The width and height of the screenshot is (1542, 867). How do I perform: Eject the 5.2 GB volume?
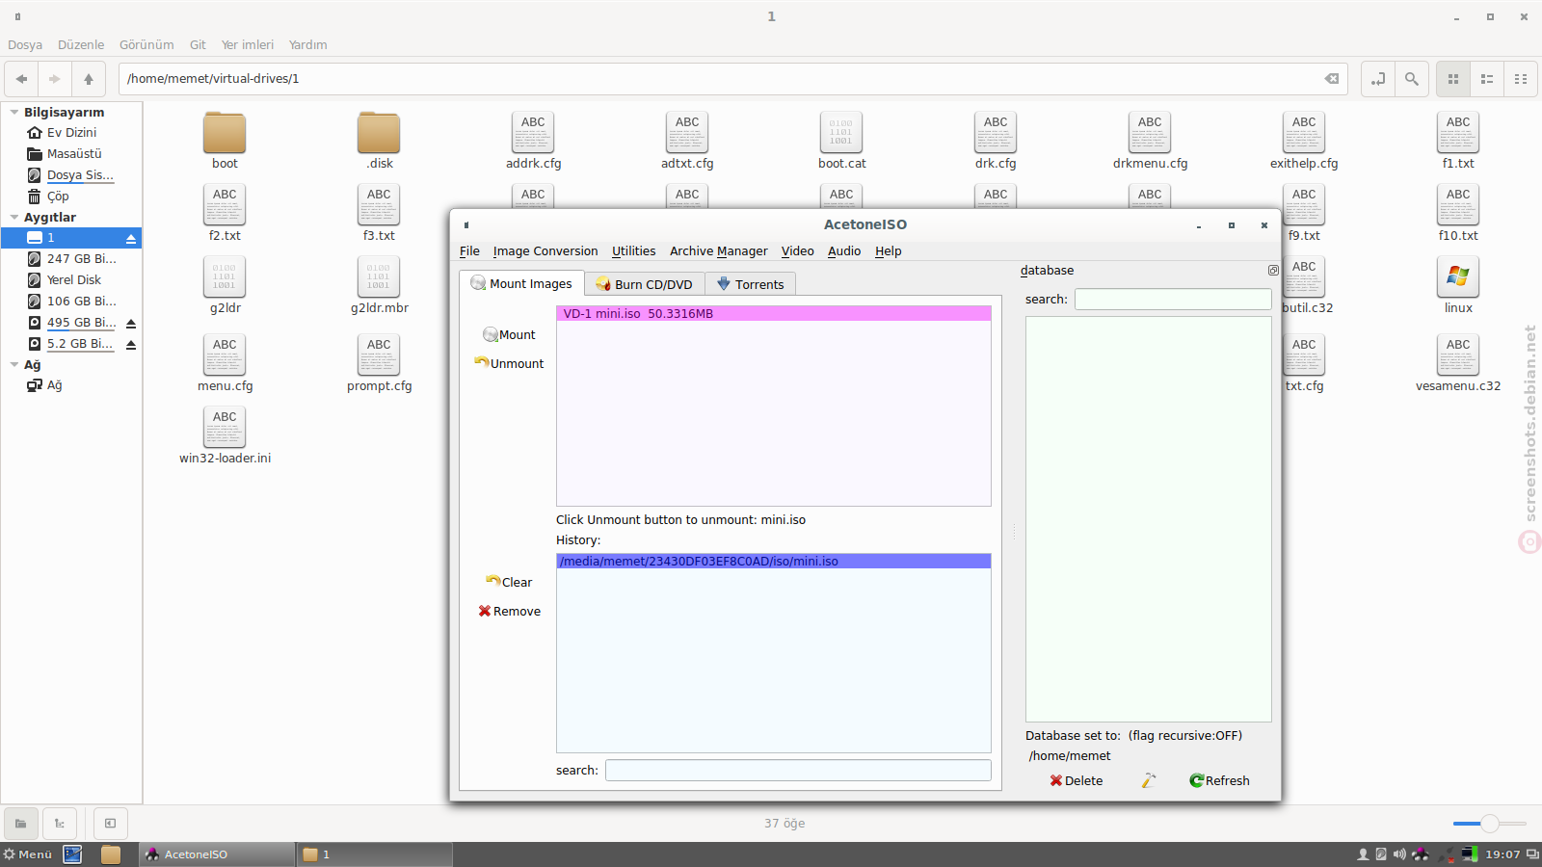coord(131,344)
